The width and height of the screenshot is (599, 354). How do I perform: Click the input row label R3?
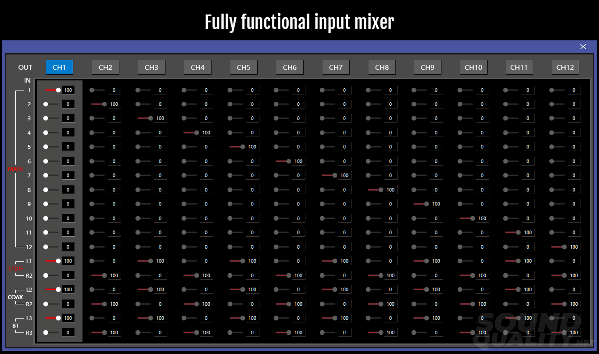[29, 333]
